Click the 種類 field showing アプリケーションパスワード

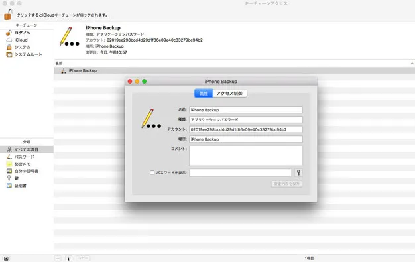(x=246, y=120)
